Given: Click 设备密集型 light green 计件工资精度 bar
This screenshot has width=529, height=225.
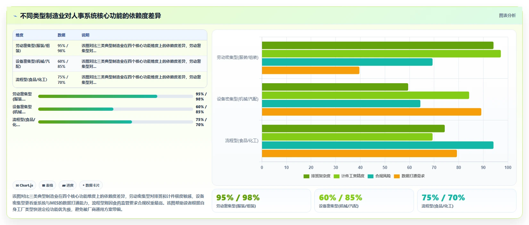Looking at the screenshot, I should 365,95.
